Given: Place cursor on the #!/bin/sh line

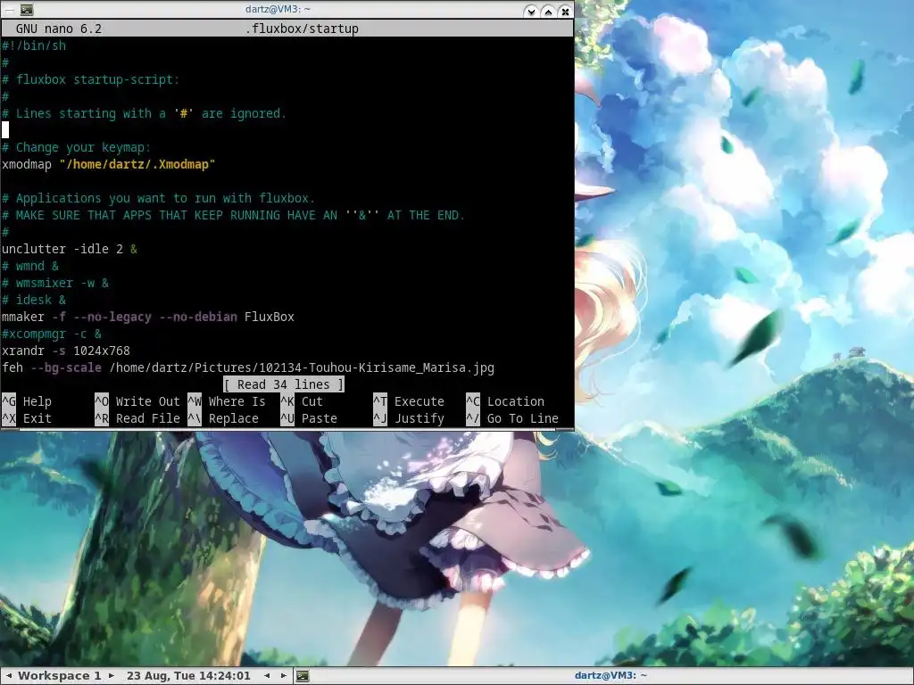Looking at the screenshot, I should (34, 45).
